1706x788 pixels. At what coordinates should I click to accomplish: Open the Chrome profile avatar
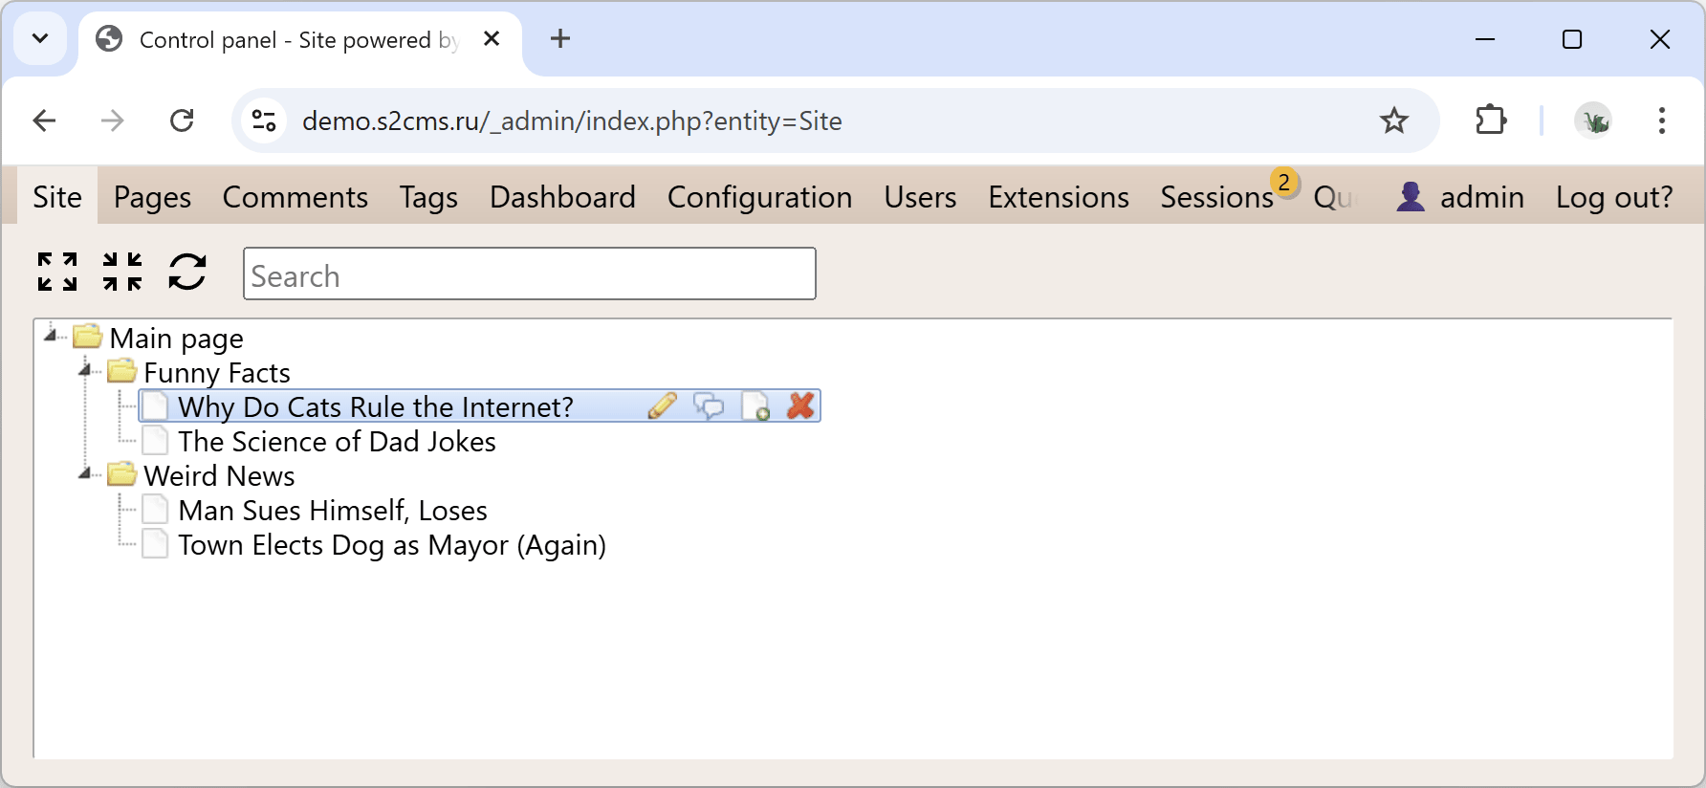pos(1593,120)
